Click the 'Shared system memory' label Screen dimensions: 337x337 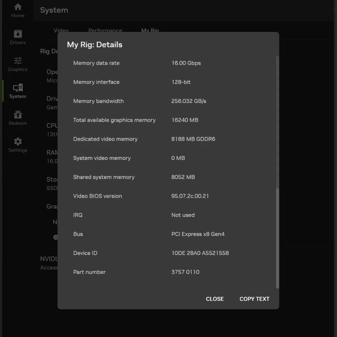tap(104, 177)
